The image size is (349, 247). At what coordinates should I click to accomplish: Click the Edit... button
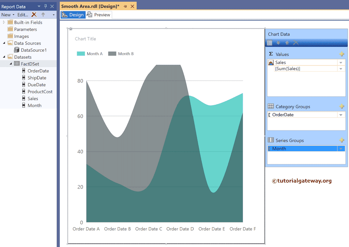point(23,15)
